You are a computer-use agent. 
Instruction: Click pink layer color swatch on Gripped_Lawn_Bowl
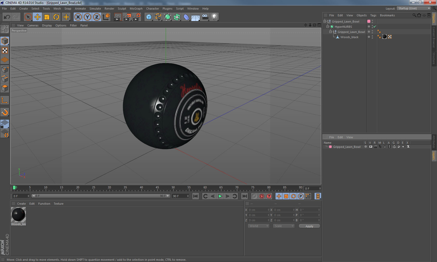[369, 21]
